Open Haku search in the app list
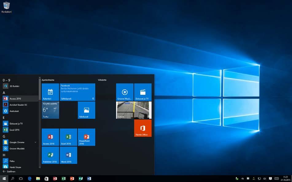 [x=20, y=161]
